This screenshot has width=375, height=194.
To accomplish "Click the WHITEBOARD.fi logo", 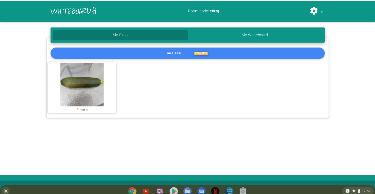I will (x=73, y=11).
